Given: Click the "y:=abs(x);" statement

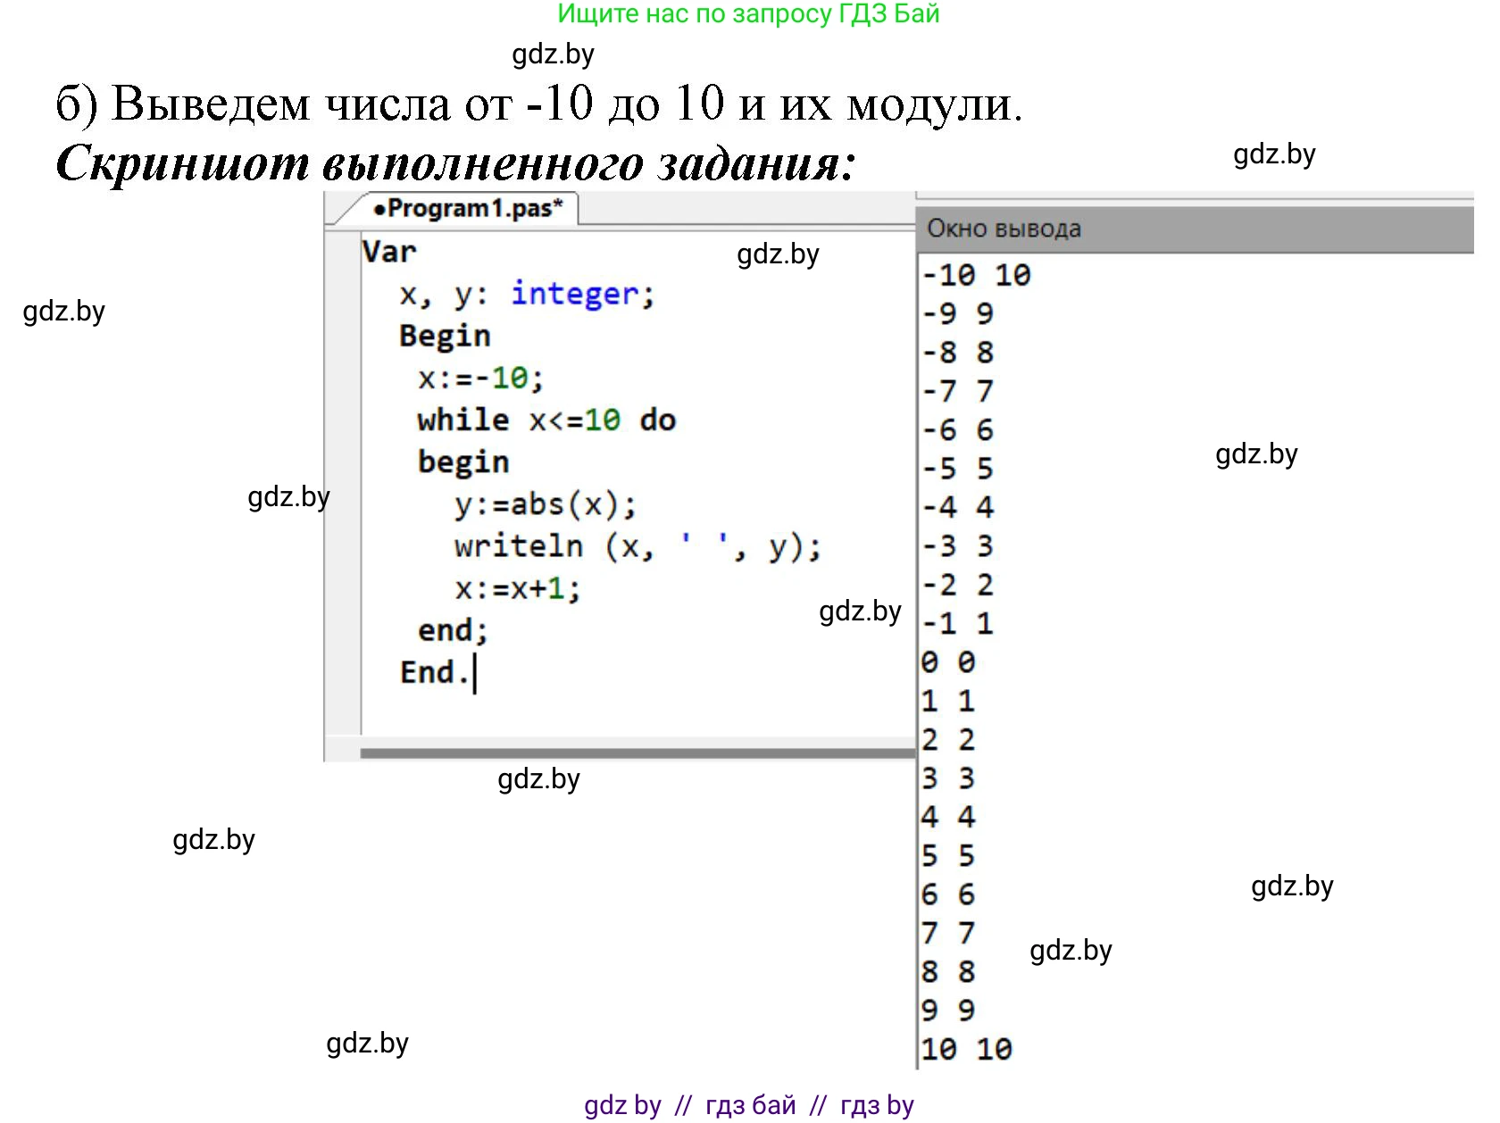Looking at the screenshot, I should pyautogui.click(x=545, y=505).
